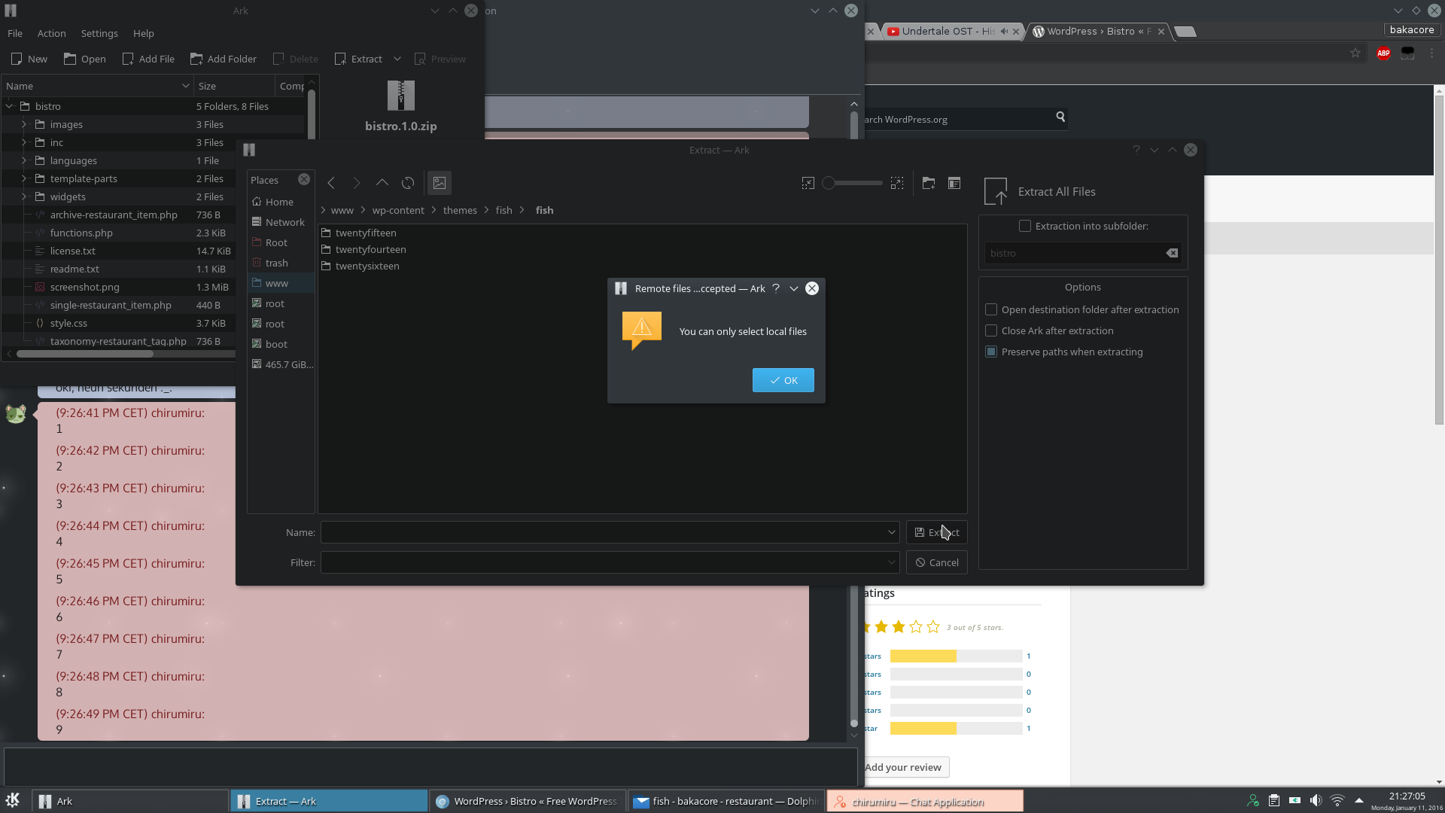
Task: Click Add File in Ark toolbar
Action: tap(148, 59)
